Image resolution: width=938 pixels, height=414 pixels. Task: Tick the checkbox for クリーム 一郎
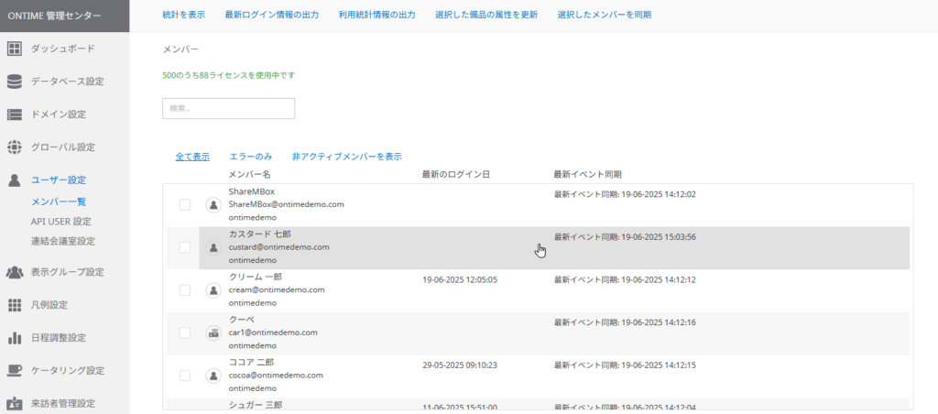(x=185, y=290)
